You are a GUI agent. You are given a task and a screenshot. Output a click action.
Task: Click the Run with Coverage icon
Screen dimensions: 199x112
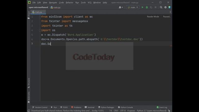pyautogui.click(x=151, y=7)
